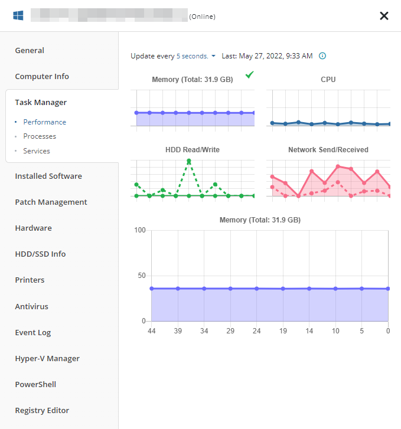Viewport: 401px width, 429px height.
Task: Open Installed Software section
Action: coord(48,176)
